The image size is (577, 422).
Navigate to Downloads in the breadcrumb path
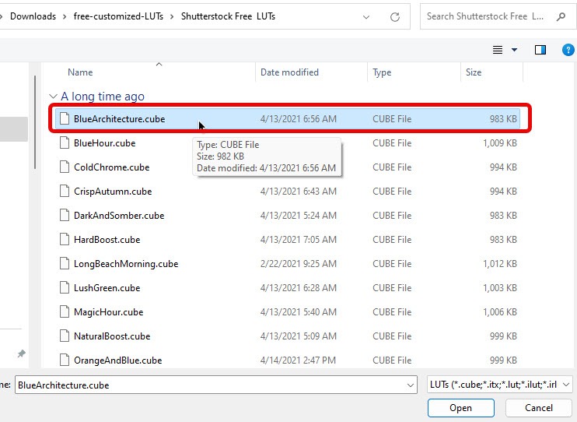click(33, 16)
